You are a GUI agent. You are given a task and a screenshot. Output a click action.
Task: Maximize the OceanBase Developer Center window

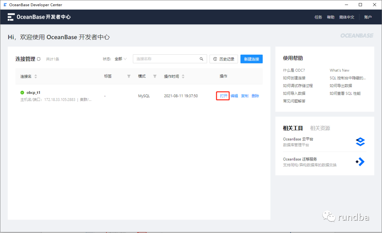(360, 5)
